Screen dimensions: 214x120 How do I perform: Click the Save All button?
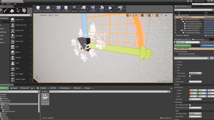pos(24,88)
